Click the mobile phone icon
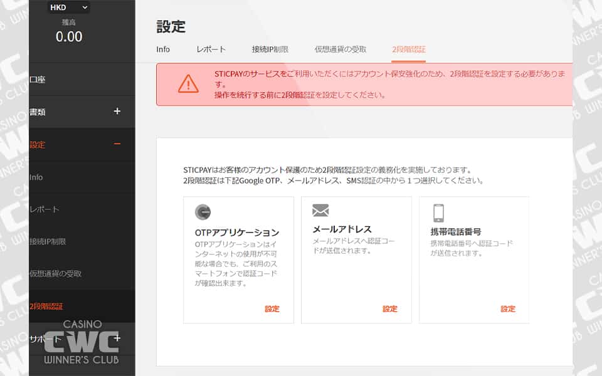The height and width of the screenshot is (376, 602). coord(438,213)
